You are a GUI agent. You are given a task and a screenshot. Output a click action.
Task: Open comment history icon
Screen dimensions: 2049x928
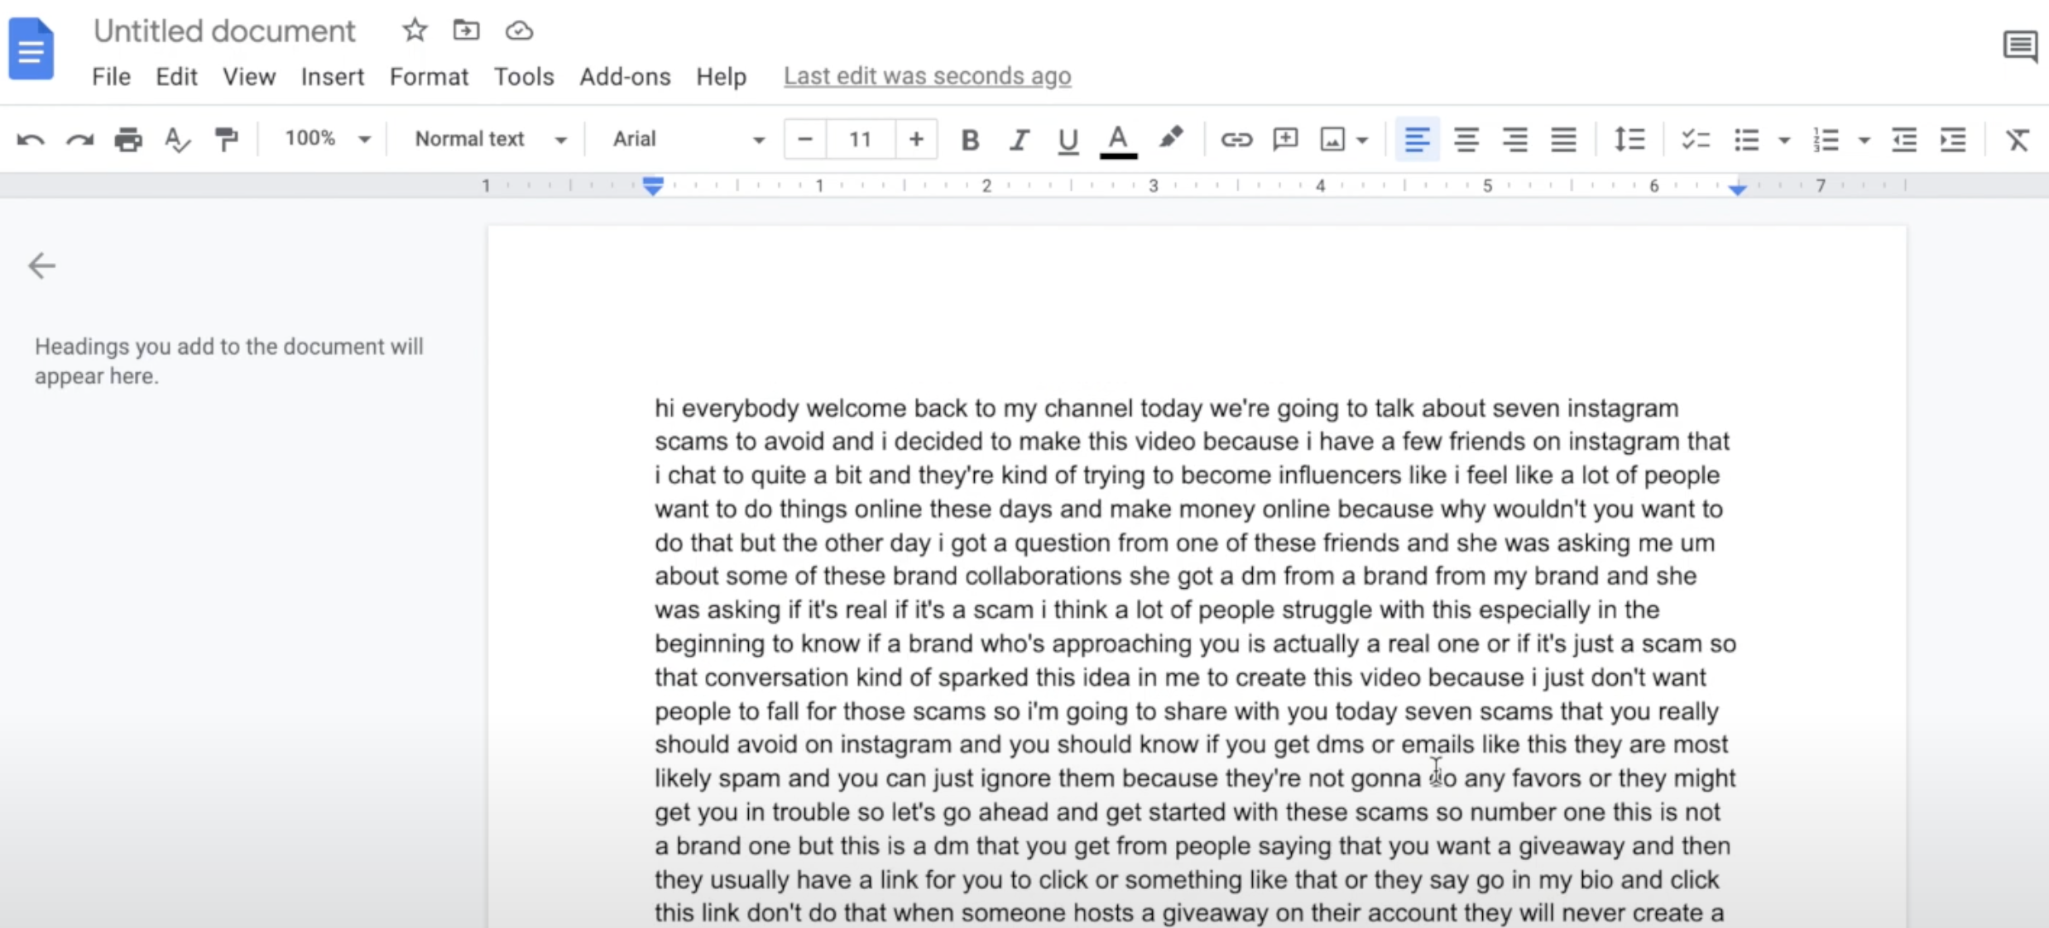tap(2020, 46)
